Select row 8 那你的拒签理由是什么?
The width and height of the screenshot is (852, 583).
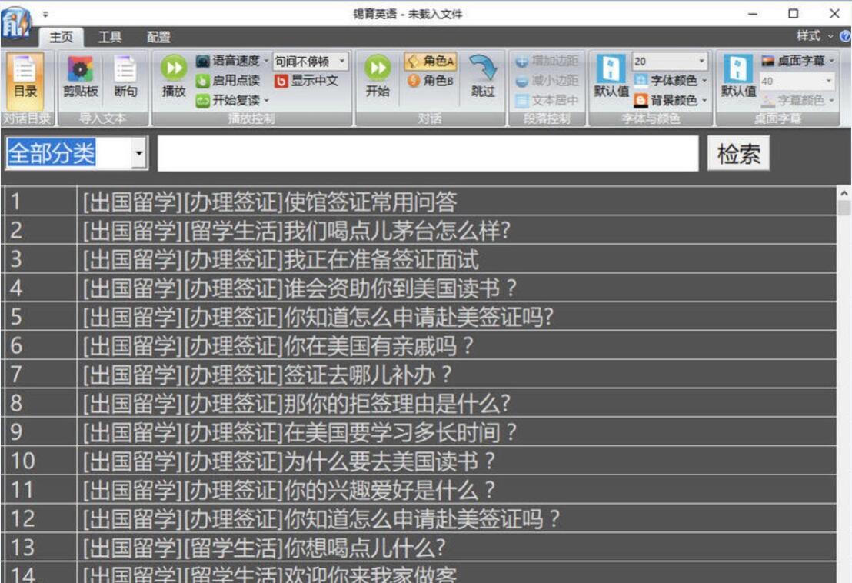point(419,403)
